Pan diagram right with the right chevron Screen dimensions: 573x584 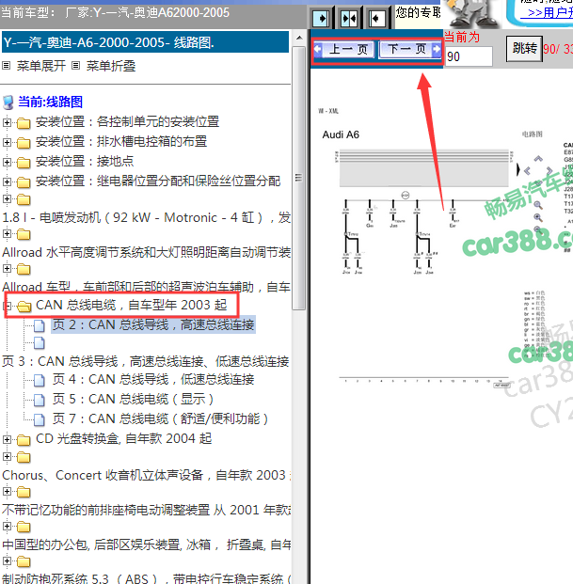549,170
